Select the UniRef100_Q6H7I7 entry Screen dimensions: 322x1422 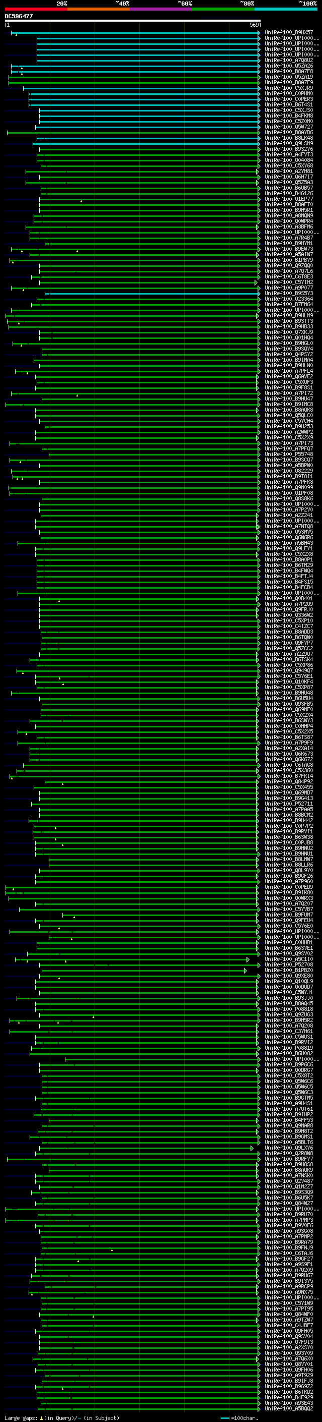click(x=289, y=177)
